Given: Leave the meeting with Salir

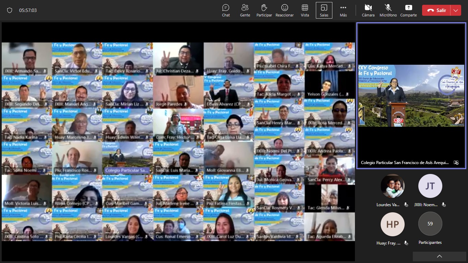Looking at the screenshot, I should [x=437, y=10].
